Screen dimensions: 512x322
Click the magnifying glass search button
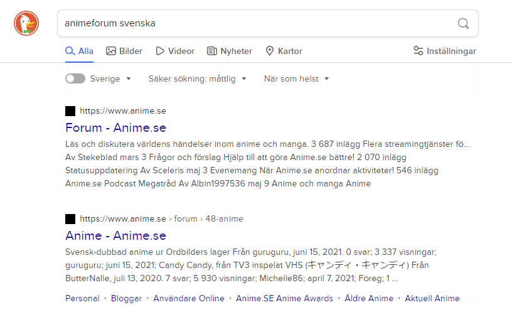tap(463, 23)
